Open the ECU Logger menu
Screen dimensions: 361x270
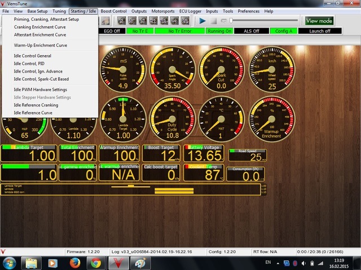pos(190,11)
